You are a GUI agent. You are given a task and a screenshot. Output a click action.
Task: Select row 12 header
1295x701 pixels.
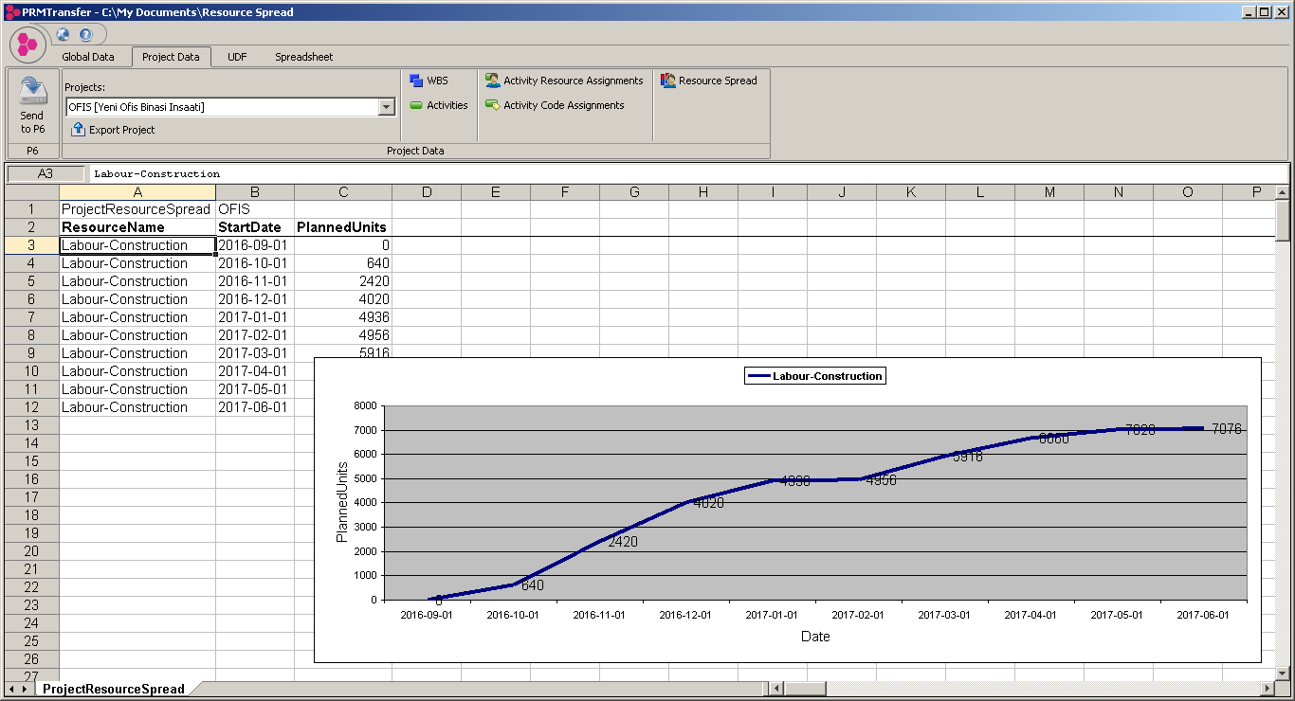pyautogui.click(x=30, y=407)
